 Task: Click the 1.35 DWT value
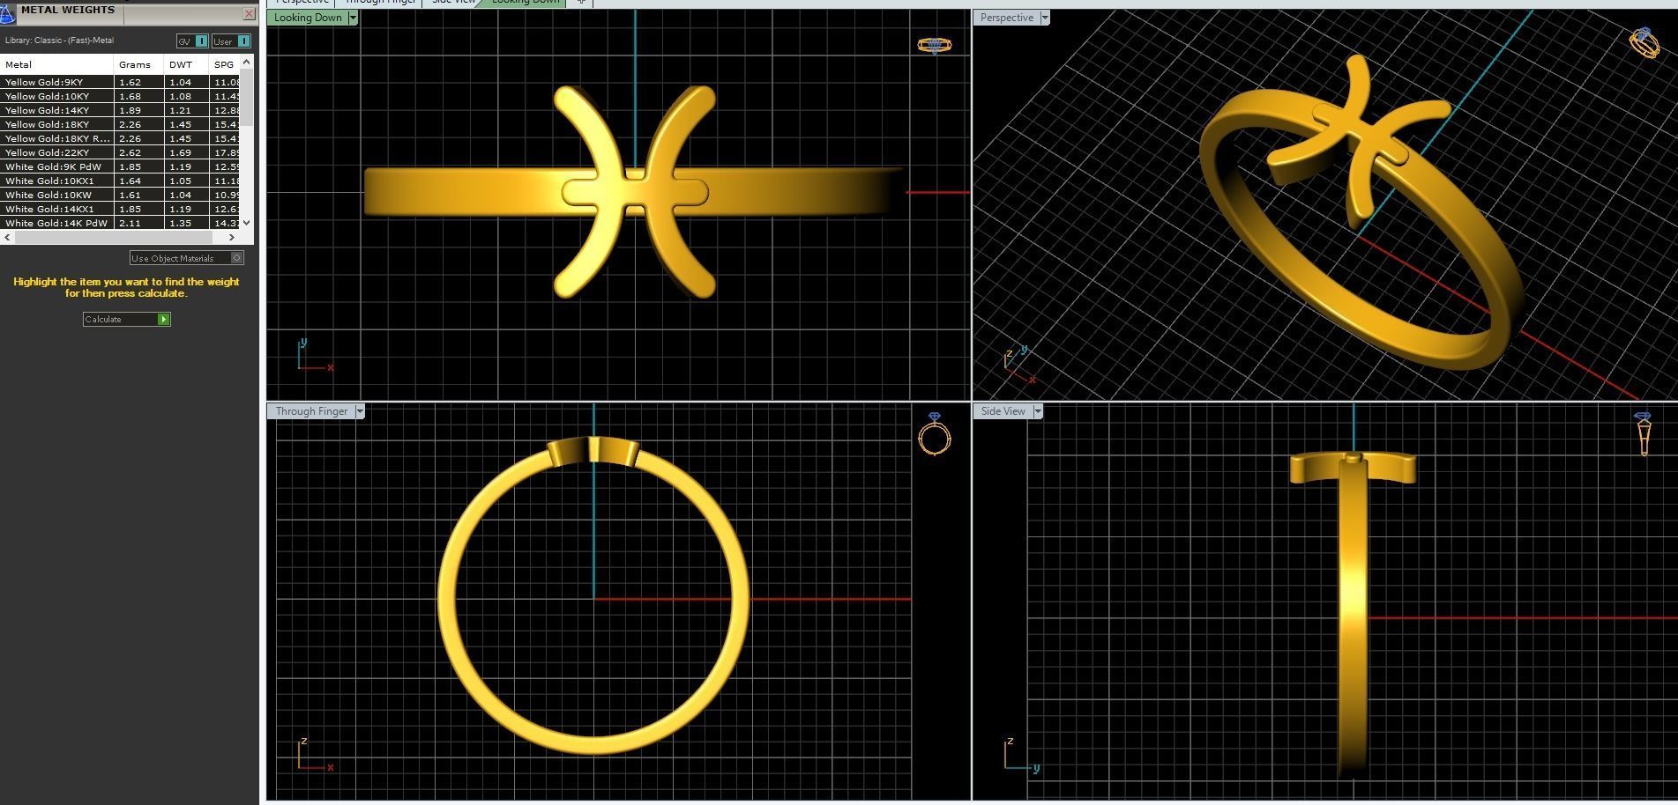180,223
